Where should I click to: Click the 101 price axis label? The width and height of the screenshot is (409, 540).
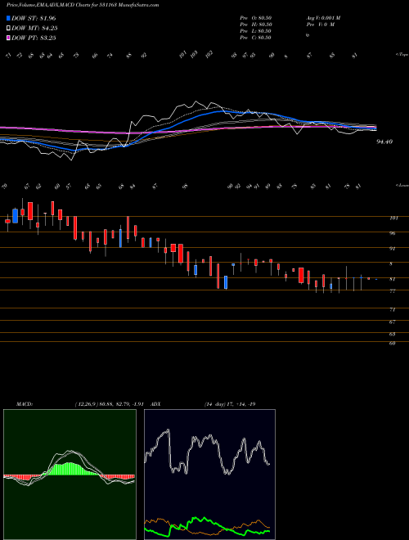393,218
